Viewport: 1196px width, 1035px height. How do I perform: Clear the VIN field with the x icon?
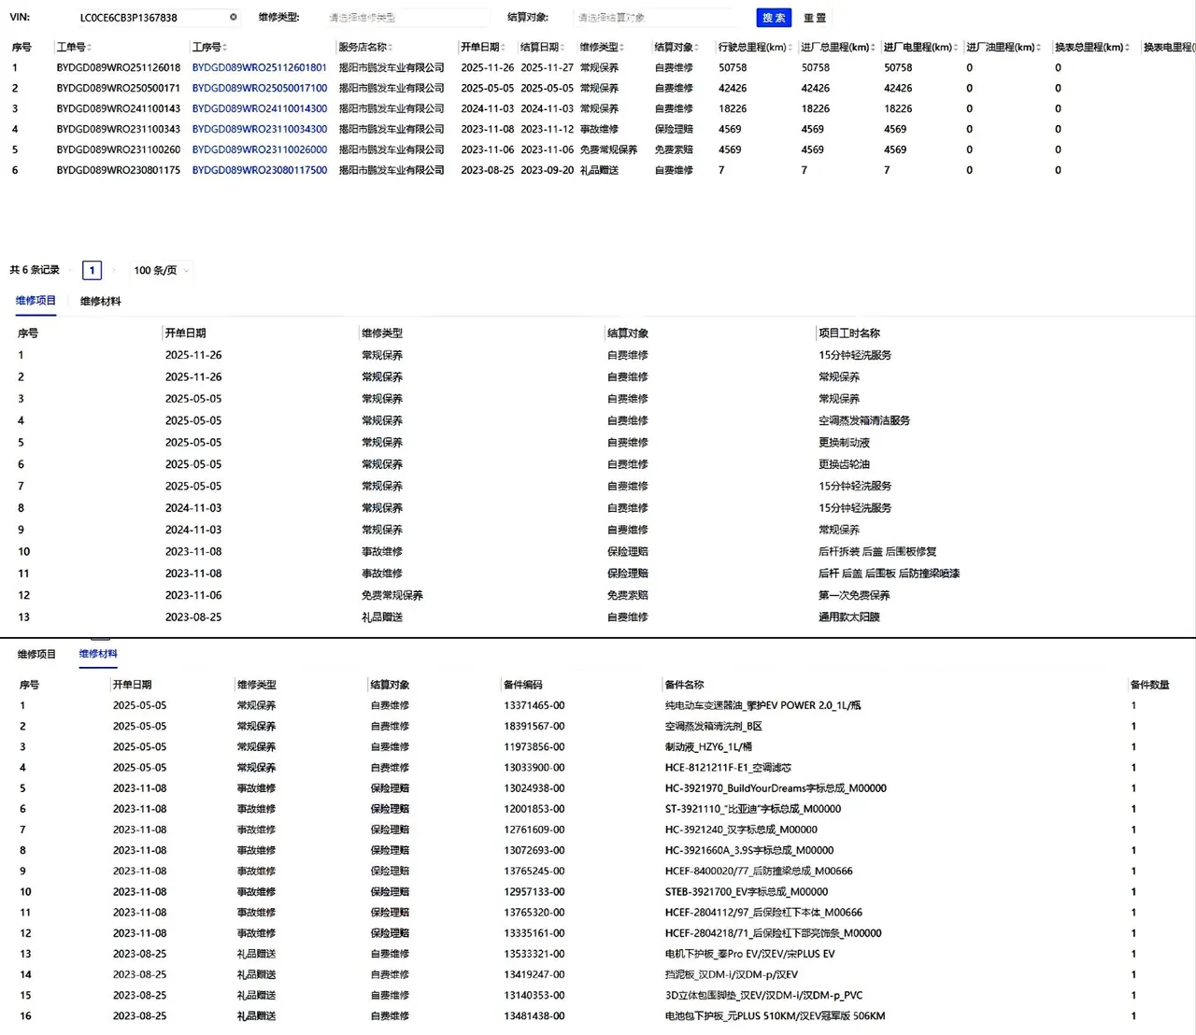[233, 17]
